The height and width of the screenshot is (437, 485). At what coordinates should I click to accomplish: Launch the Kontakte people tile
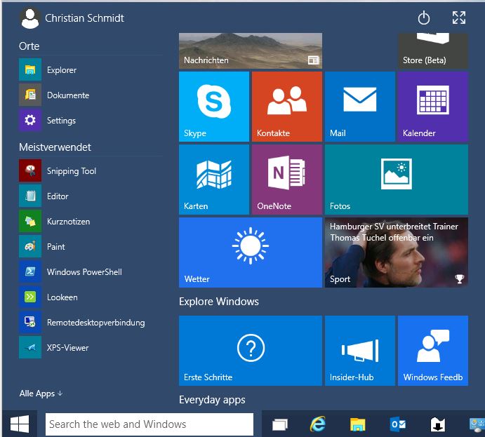pyautogui.click(x=286, y=107)
